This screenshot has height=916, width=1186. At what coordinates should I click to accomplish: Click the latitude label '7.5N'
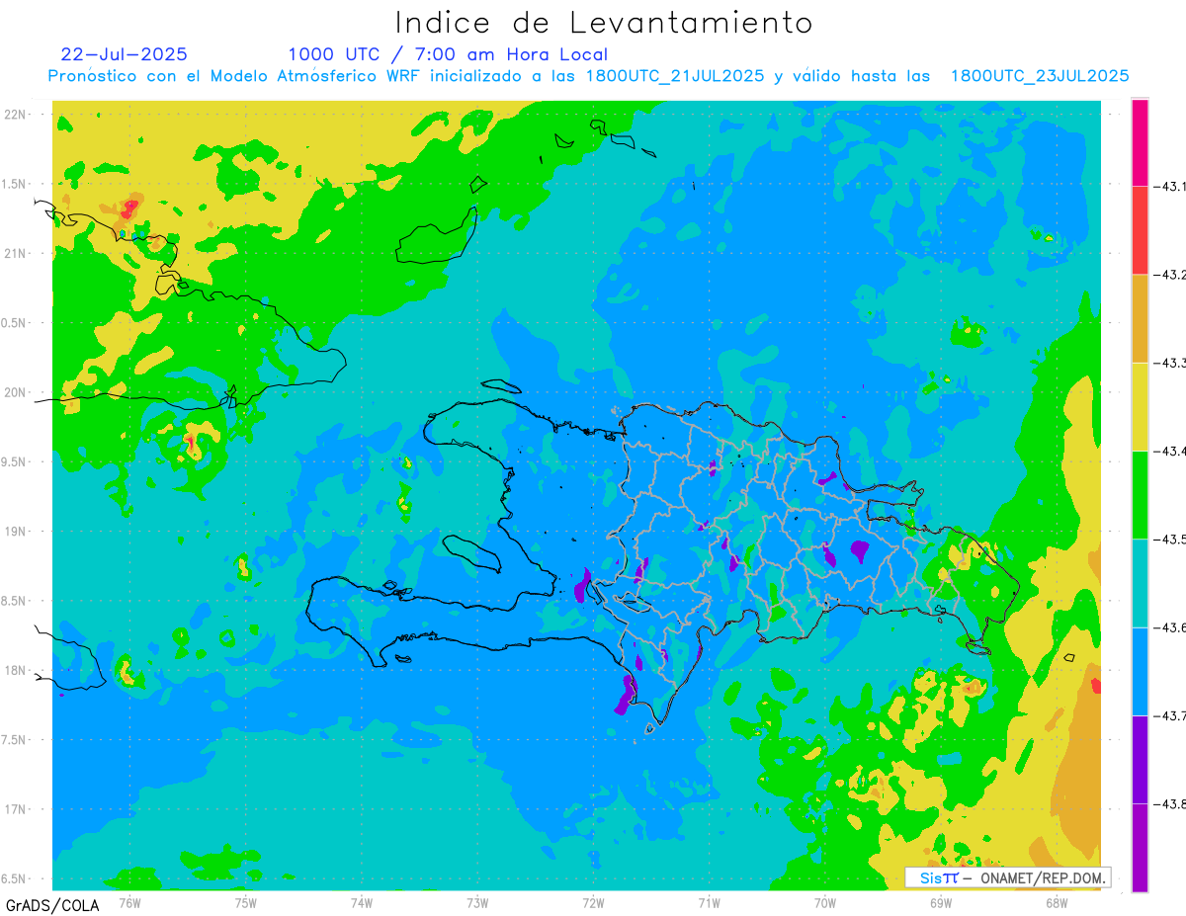coord(14,740)
